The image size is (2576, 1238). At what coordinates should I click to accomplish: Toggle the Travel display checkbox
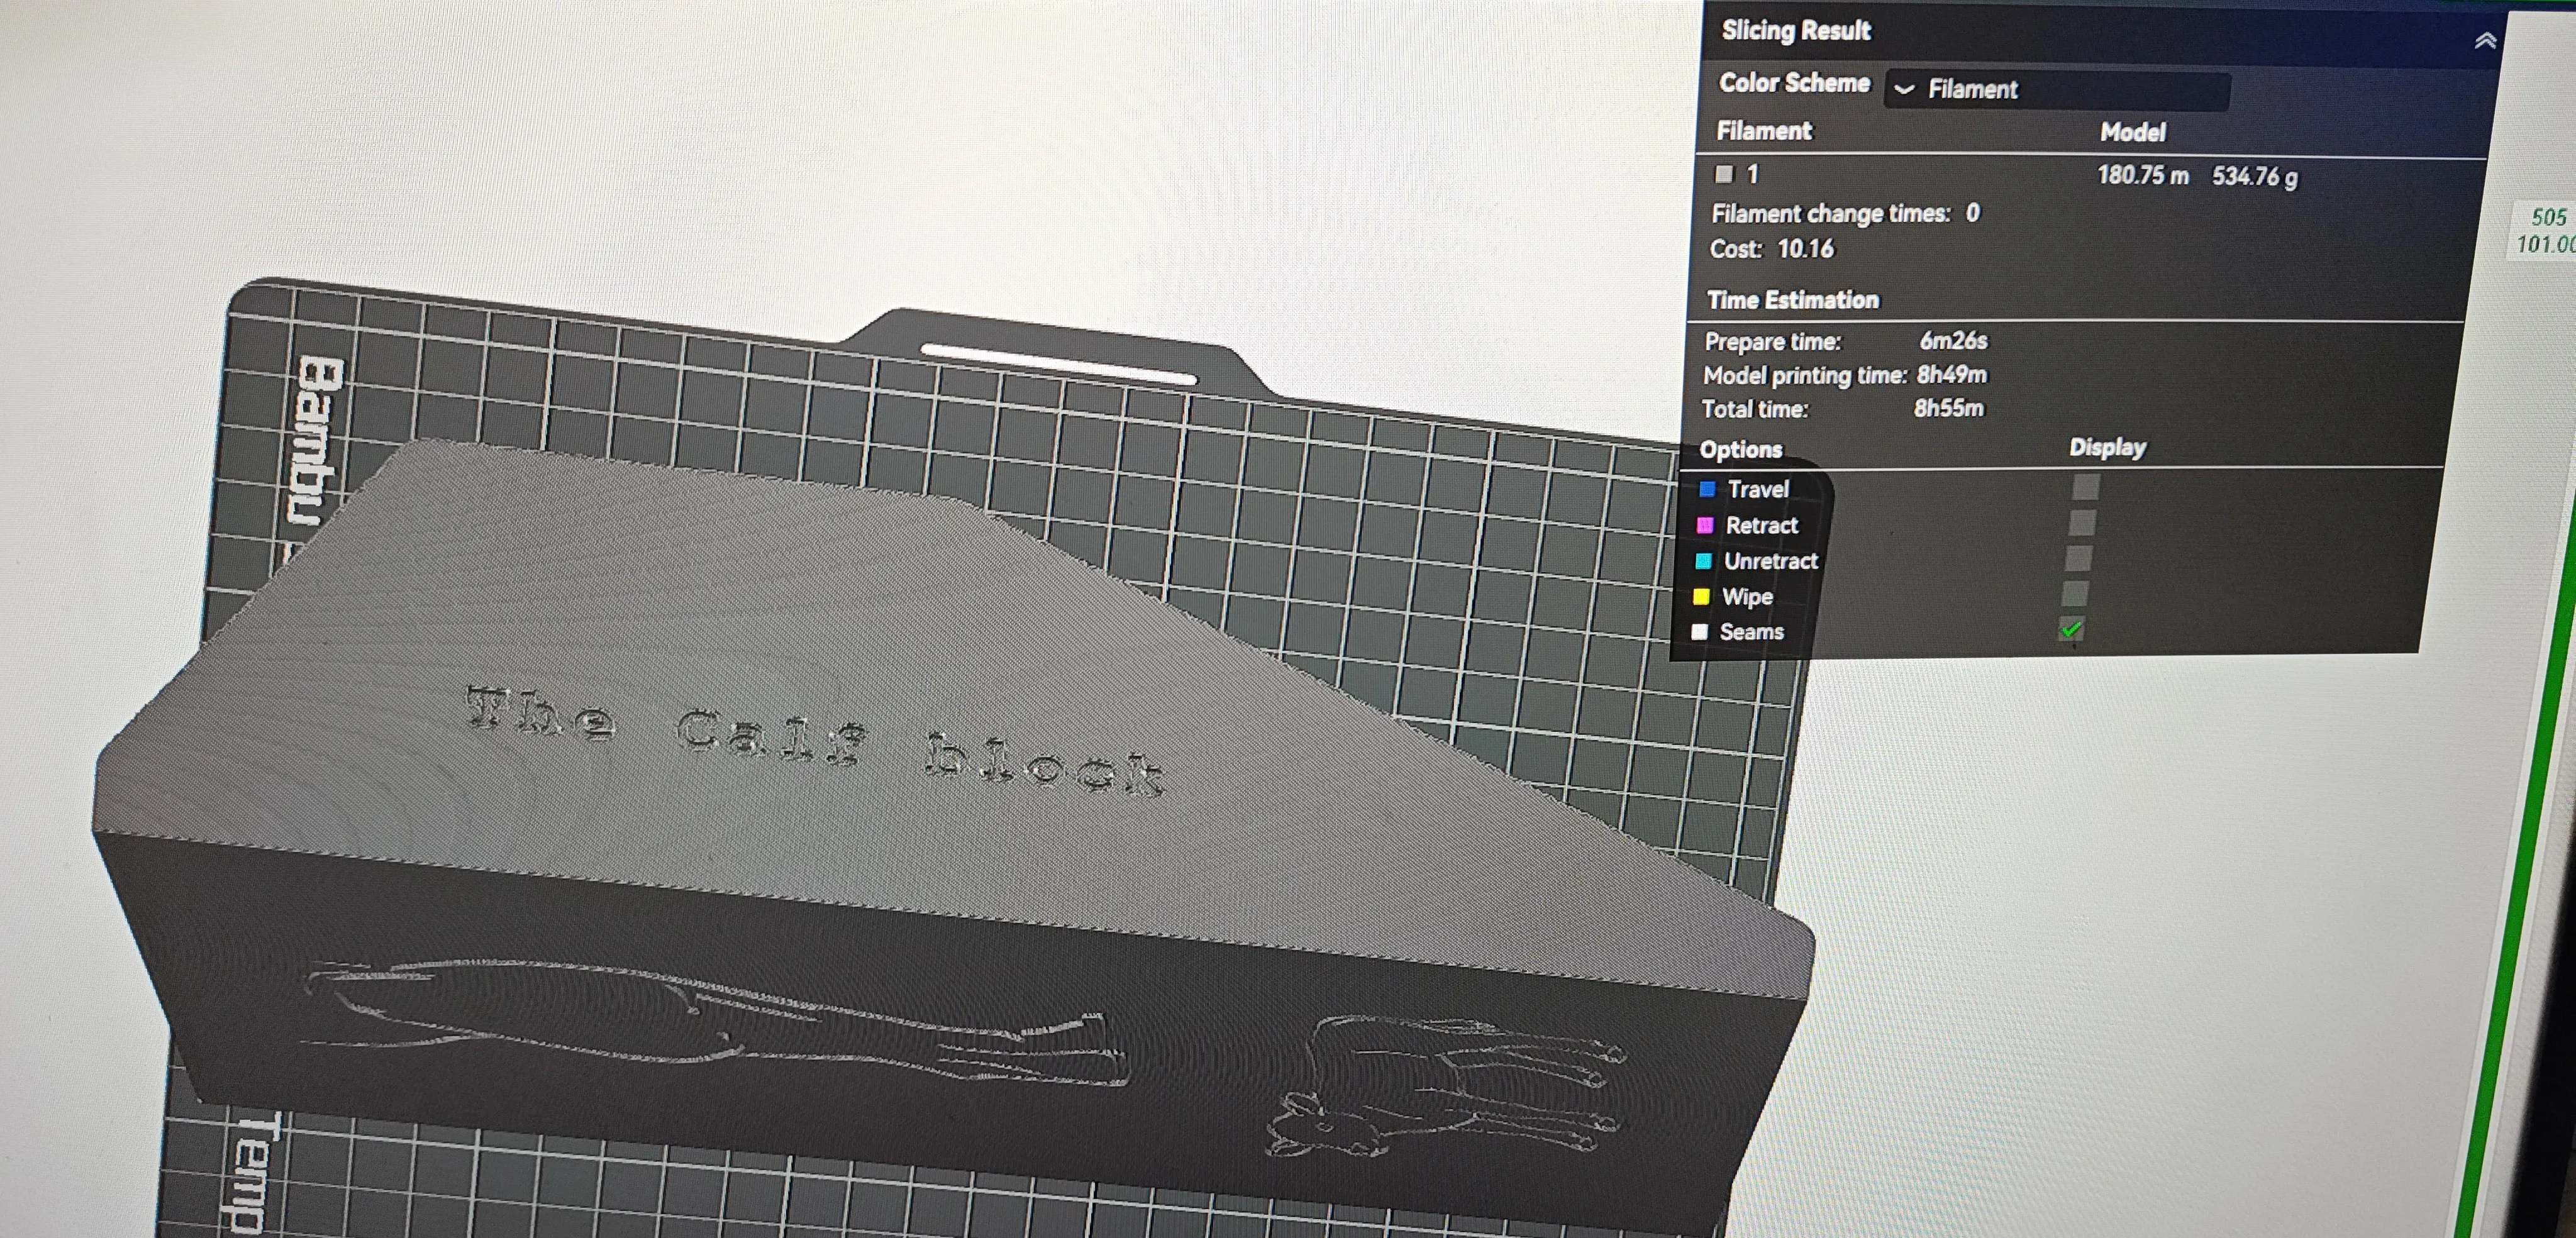point(2086,487)
